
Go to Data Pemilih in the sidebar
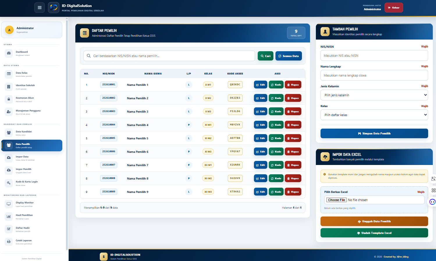(32, 145)
